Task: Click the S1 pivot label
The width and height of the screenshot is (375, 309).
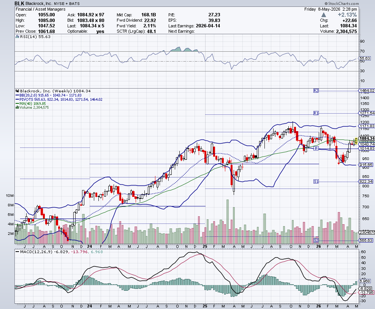Action: (316, 182)
